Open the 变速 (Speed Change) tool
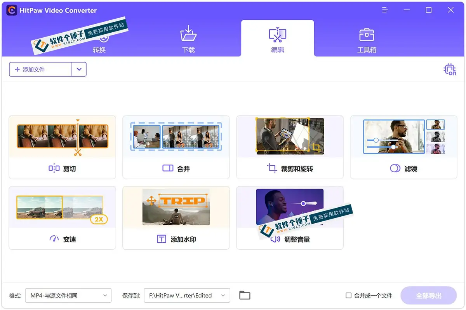This screenshot has height=310, width=466. tap(62, 218)
